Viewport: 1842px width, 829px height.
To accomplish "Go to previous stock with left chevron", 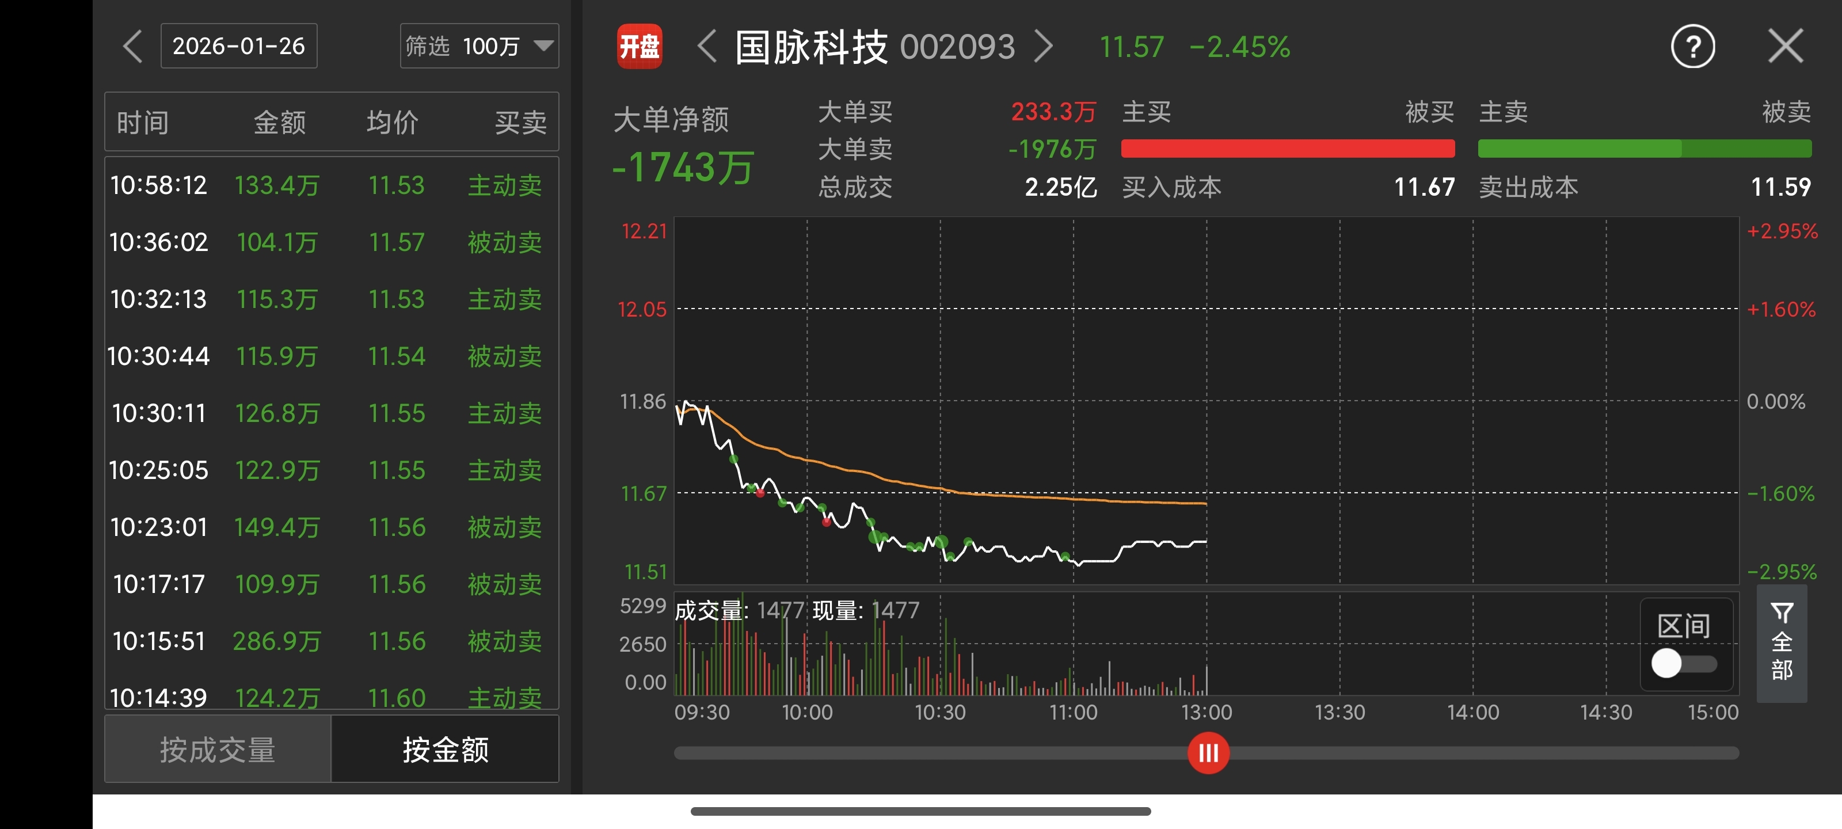I will (706, 47).
